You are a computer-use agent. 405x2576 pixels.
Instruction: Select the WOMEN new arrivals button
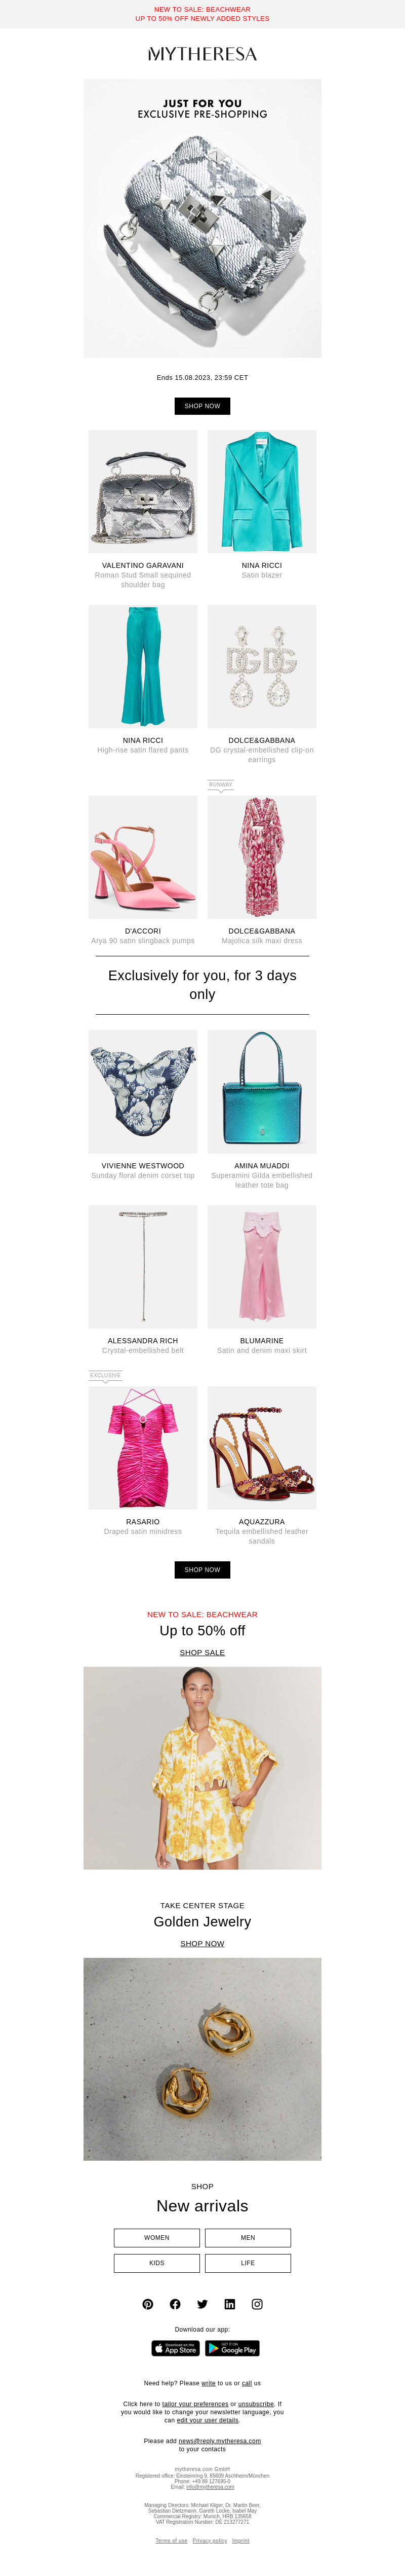[x=156, y=2238]
